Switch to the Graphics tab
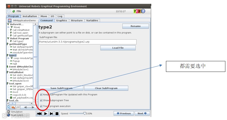227x120 pixels. 62,21
